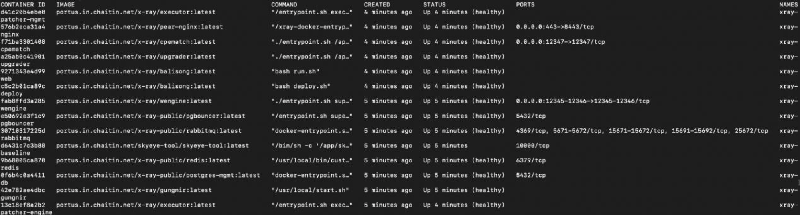Click the CREATED column header
Viewport: 800px width, 215px height.
[377, 4]
